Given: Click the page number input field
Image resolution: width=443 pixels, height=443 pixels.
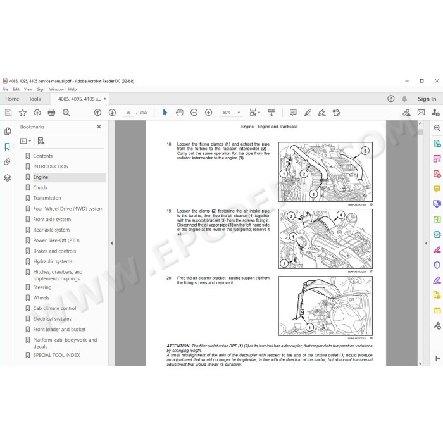Looking at the screenshot, I should [x=128, y=113].
